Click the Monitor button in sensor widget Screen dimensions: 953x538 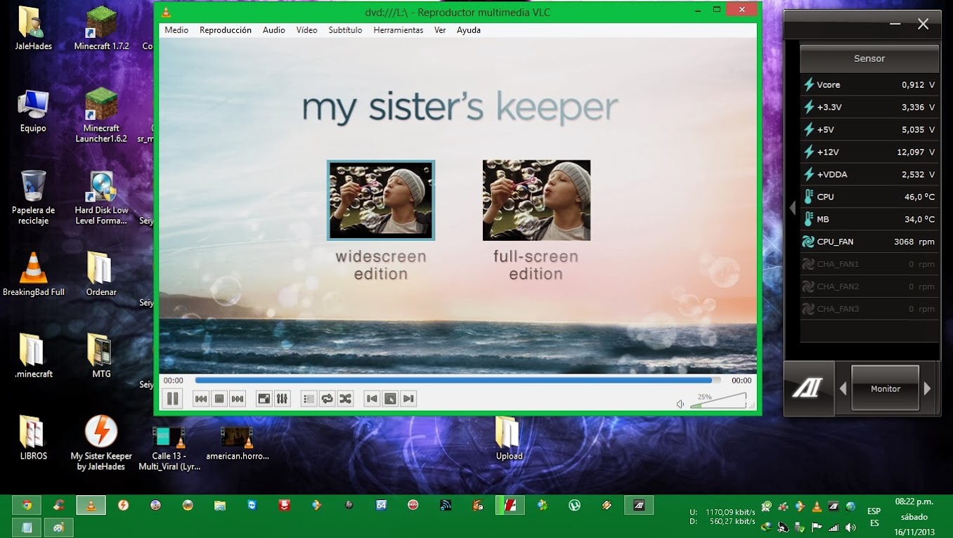886,388
